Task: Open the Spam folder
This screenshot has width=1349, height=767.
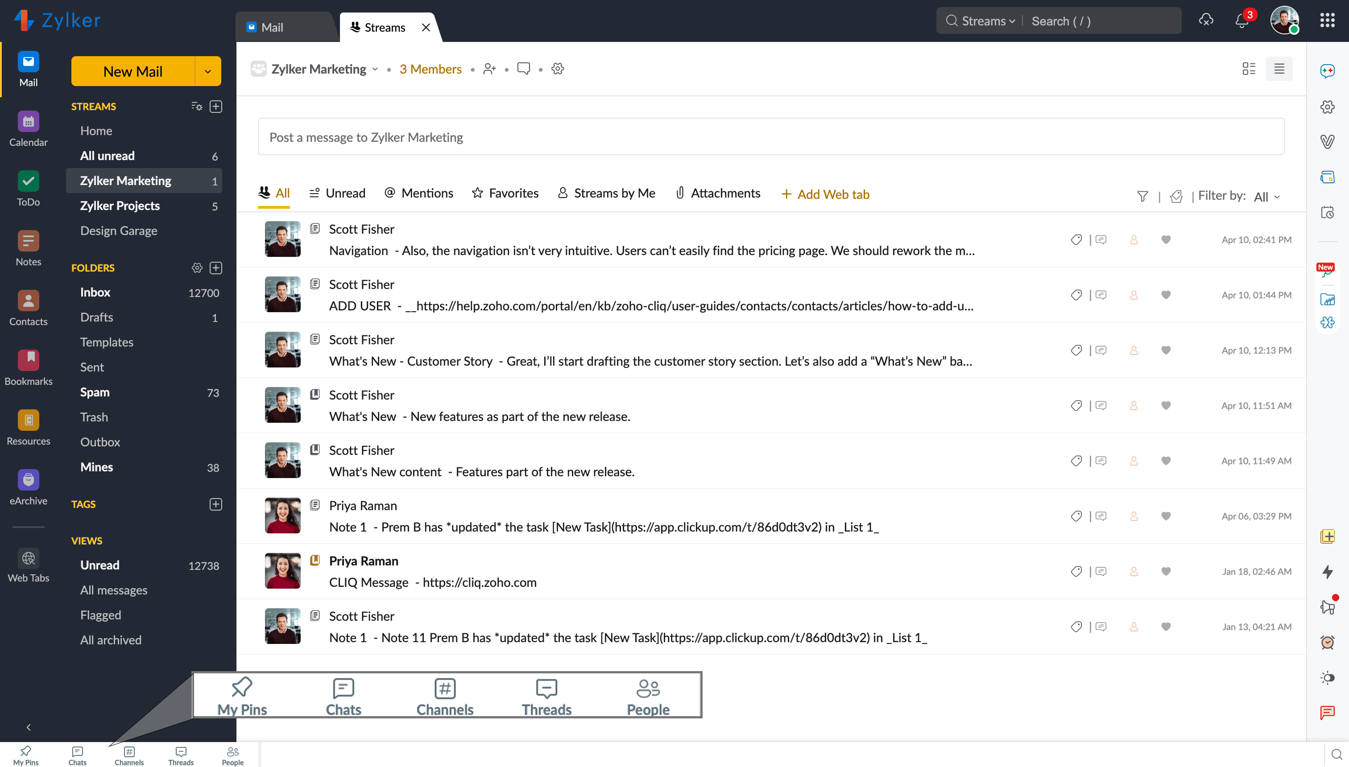Action: coord(144,392)
